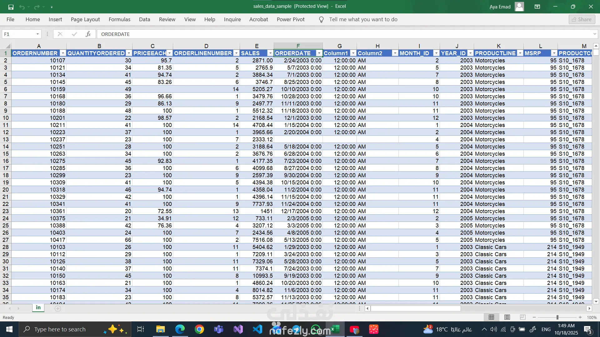Image resolution: width=600 pixels, height=337 pixels.
Task: Expand the formula bar chevron
Action: (x=594, y=34)
